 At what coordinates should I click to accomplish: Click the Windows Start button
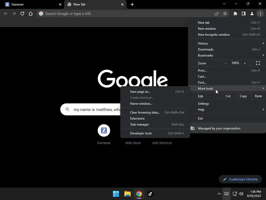(x=116, y=194)
